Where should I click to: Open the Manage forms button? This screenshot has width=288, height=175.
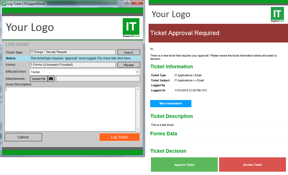[129, 65]
